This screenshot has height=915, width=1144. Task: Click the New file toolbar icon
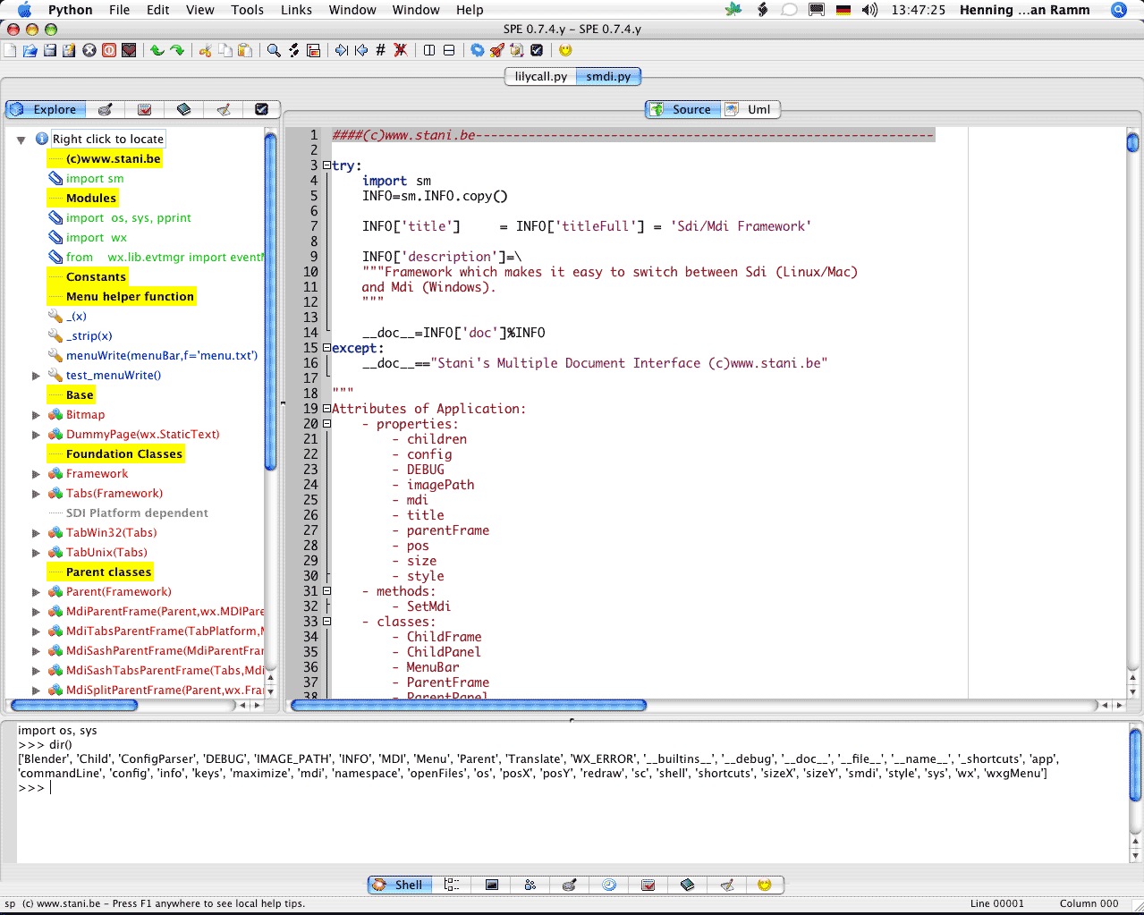(x=11, y=50)
